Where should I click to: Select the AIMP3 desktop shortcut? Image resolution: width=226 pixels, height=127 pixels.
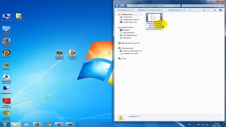(x=6, y=54)
